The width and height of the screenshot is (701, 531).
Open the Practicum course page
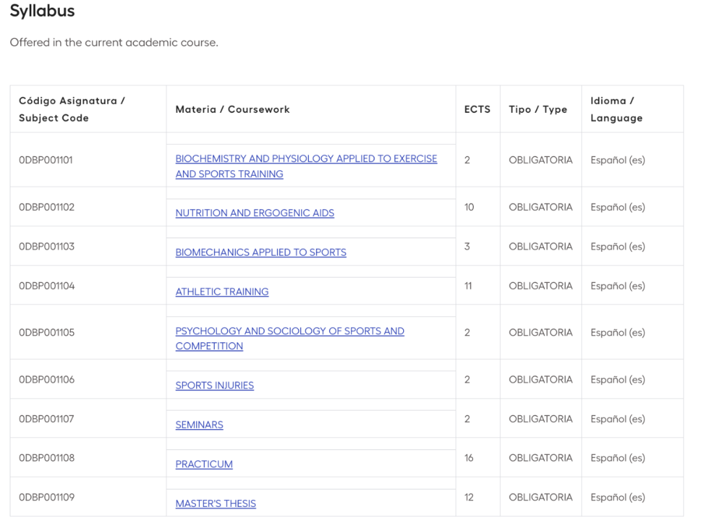[x=204, y=465]
